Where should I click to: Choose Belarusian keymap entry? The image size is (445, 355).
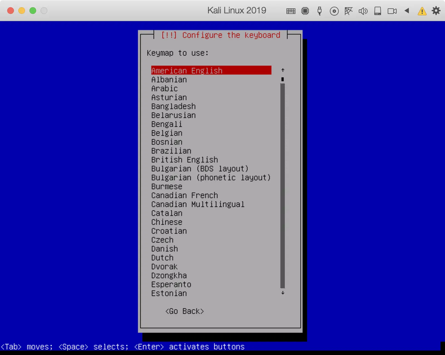point(211,115)
